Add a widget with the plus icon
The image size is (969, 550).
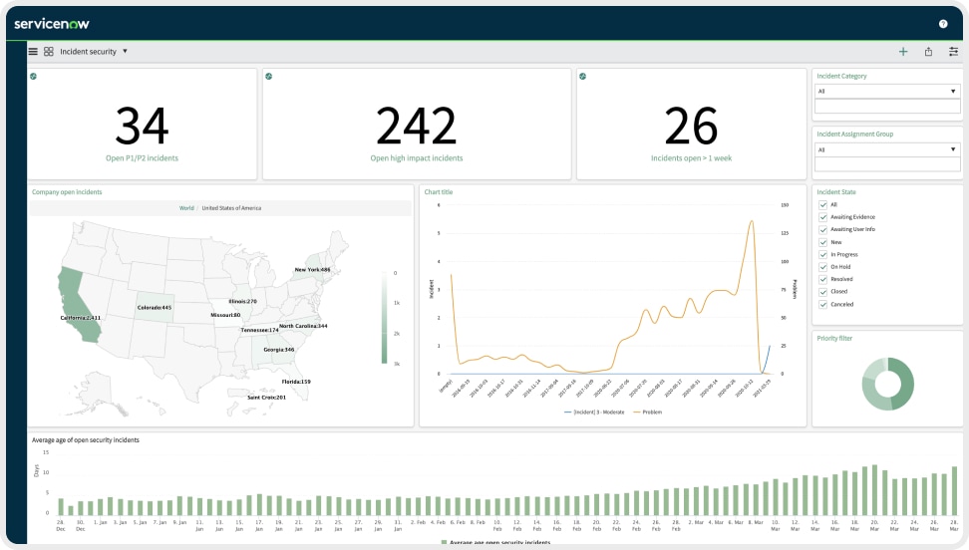point(903,52)
